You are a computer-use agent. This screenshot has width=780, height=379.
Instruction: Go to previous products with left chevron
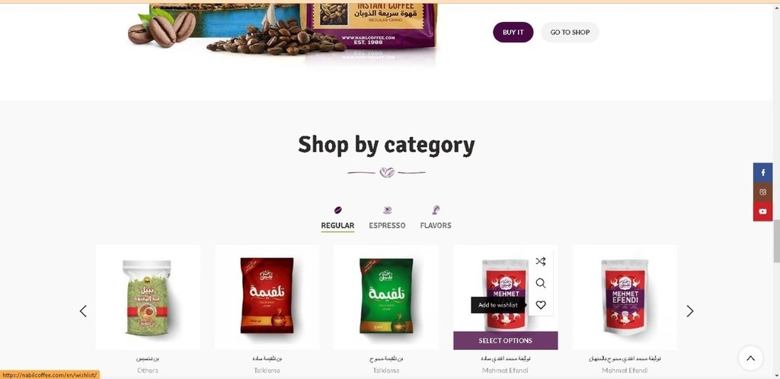coord(83,311)
